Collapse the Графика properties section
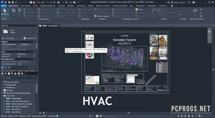215x118 pixels. point(34,42)
